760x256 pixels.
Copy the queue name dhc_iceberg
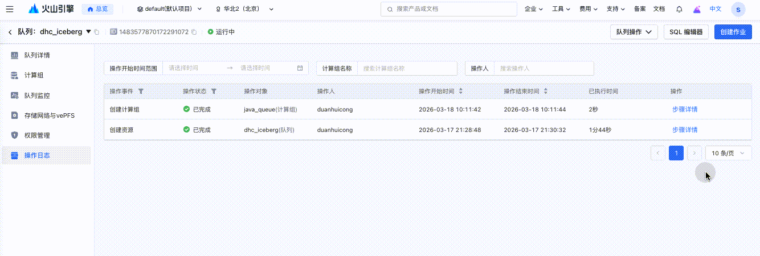click(x=97, y=32)
